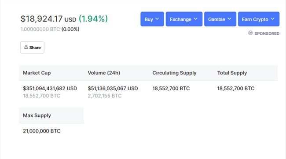Click the SPONSORED label
Viewport: 286px width, 159px height.
coord(267,33)
